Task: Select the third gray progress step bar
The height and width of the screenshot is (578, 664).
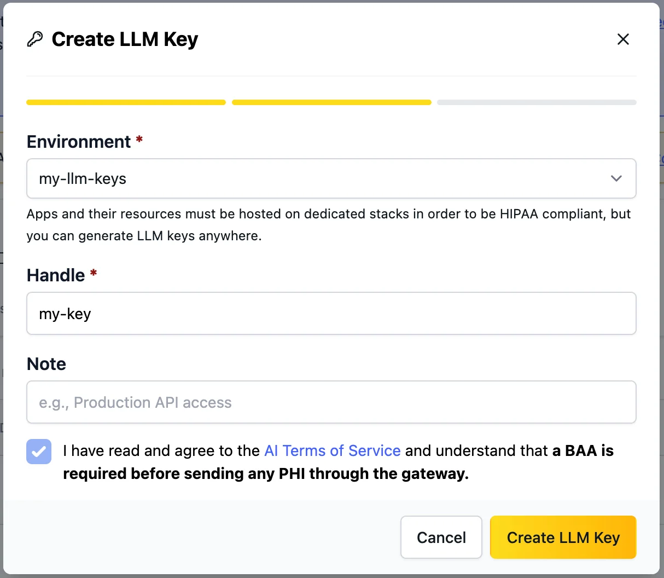Action: 537,102
